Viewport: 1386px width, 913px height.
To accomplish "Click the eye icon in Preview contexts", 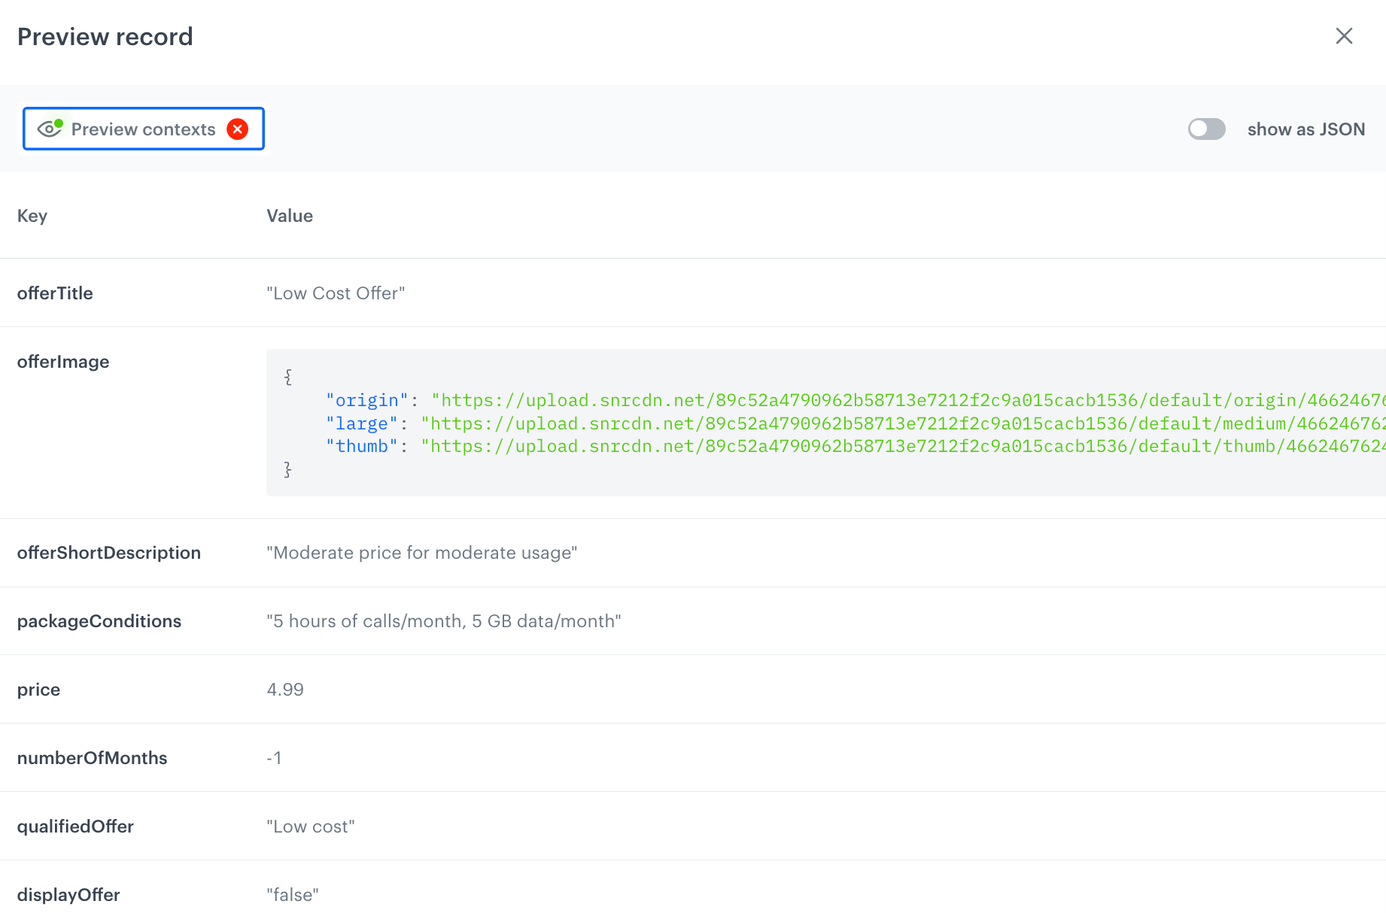I will click(x=50, y=129).
